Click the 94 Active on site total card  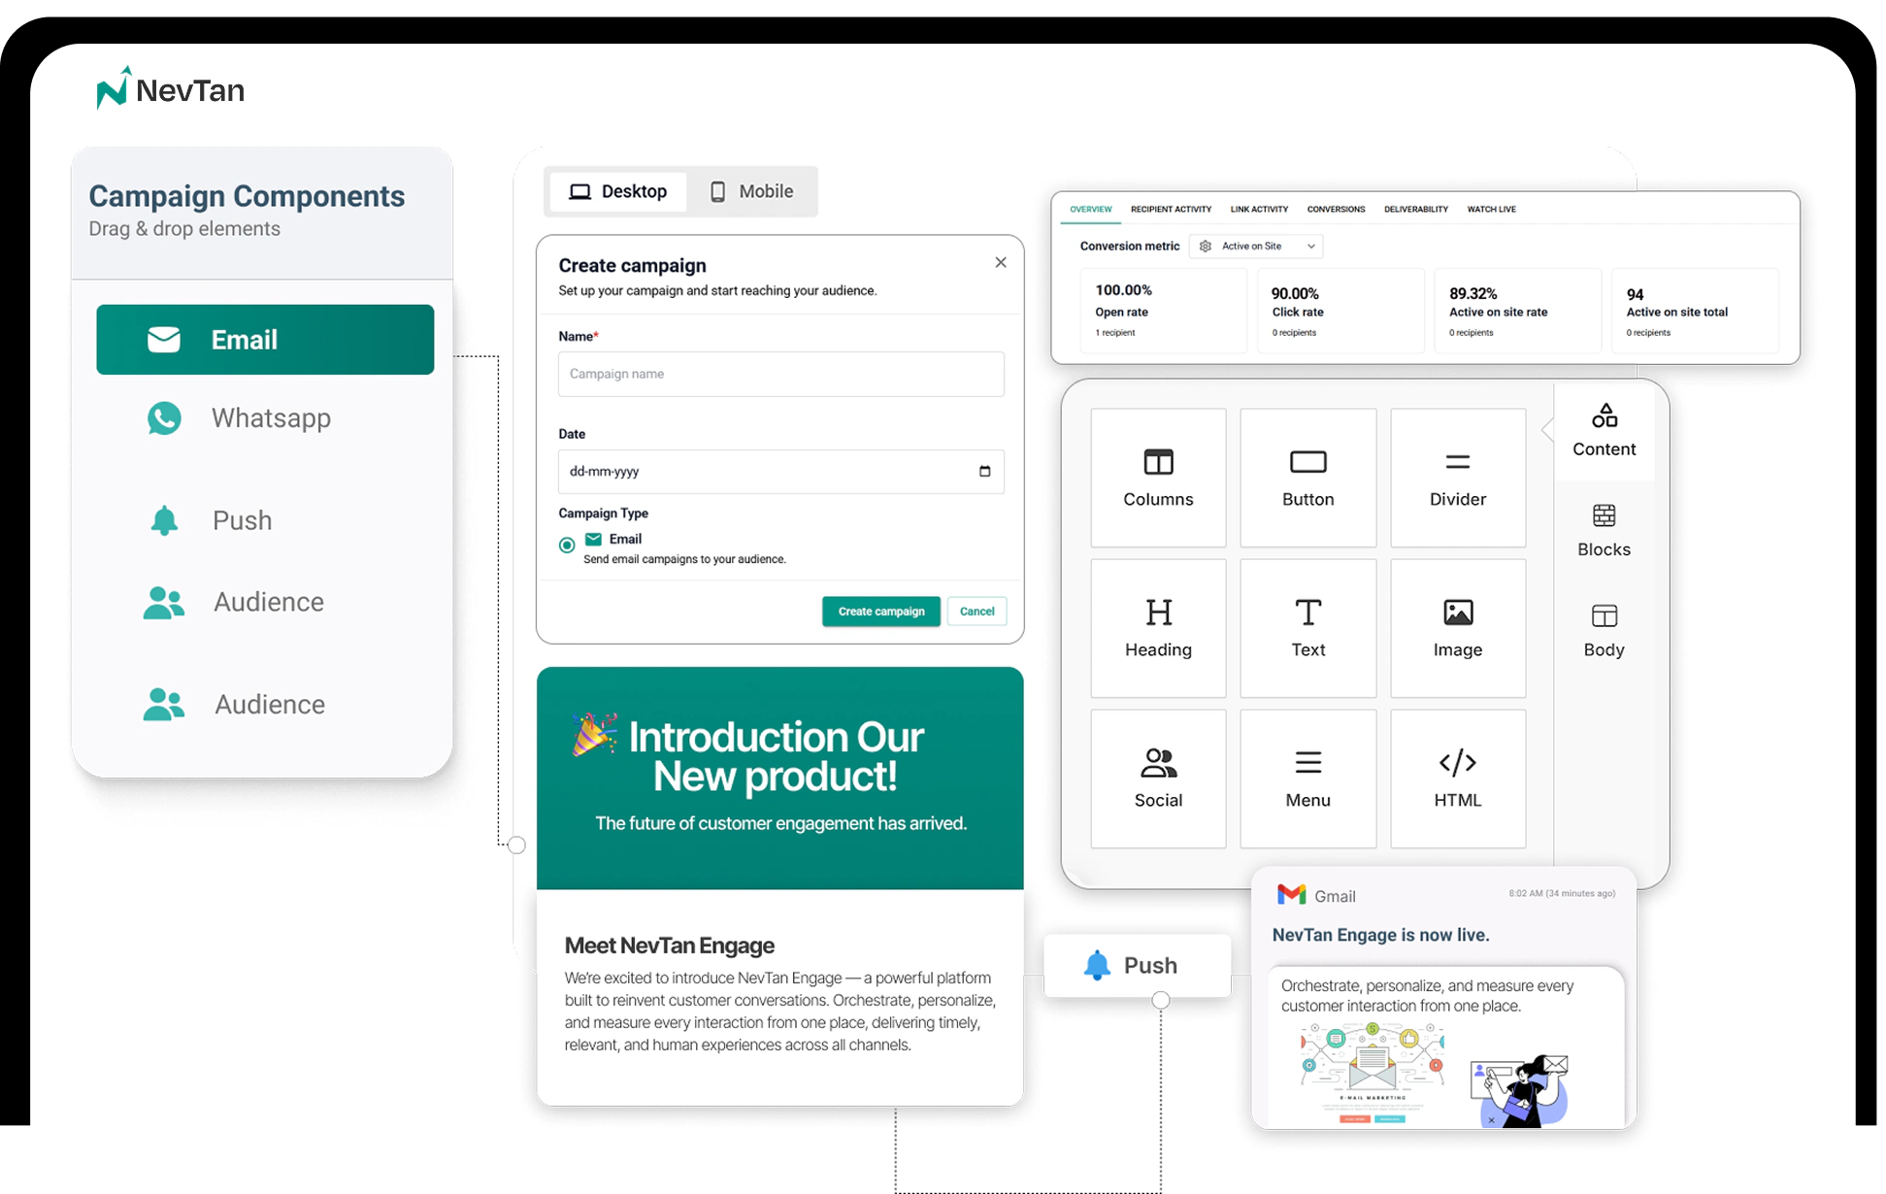pos(1695,311)
